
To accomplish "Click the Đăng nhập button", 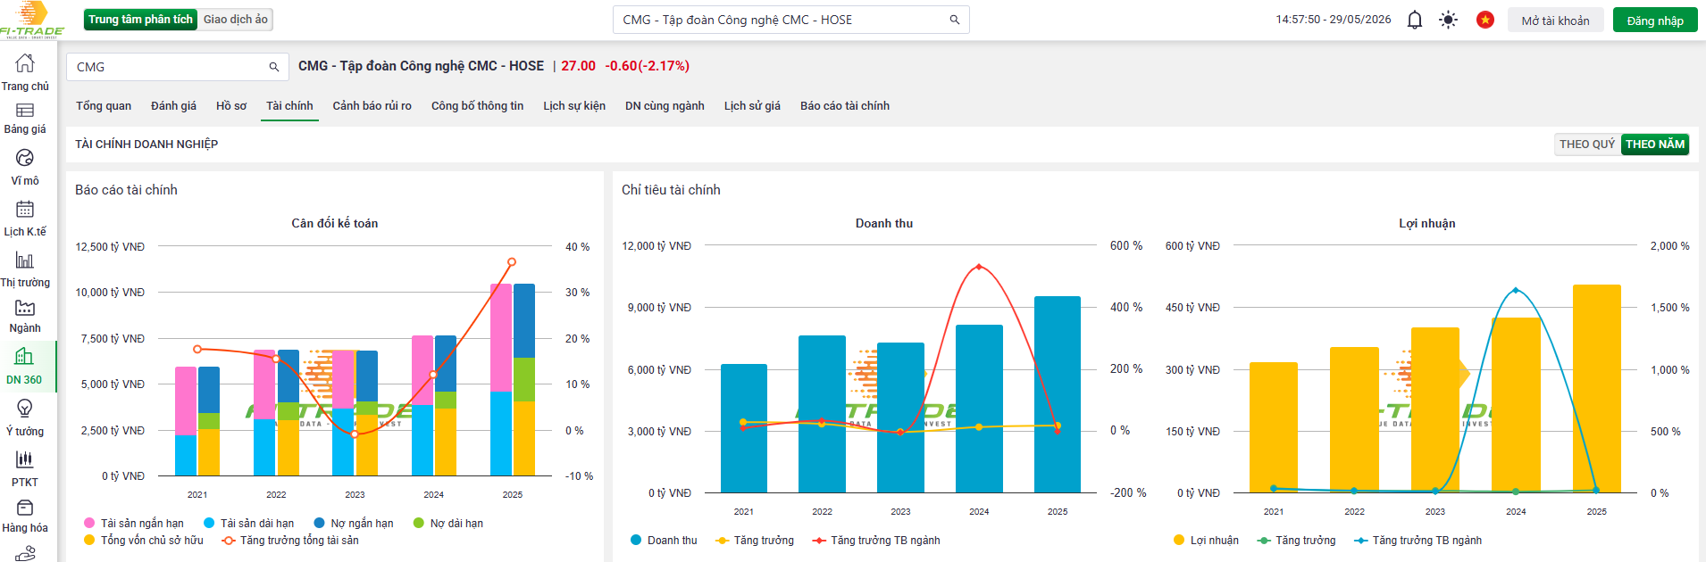I will (1655, 21).
